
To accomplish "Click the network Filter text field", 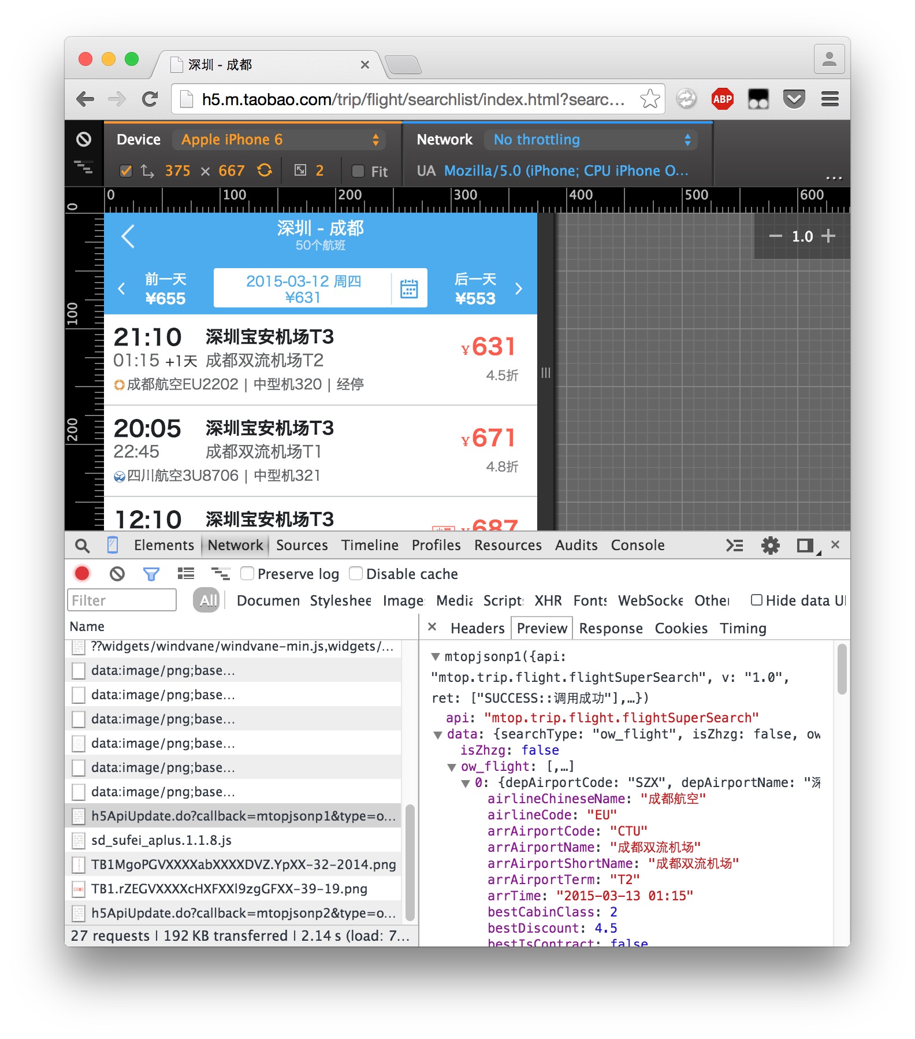I will (122, 600).
